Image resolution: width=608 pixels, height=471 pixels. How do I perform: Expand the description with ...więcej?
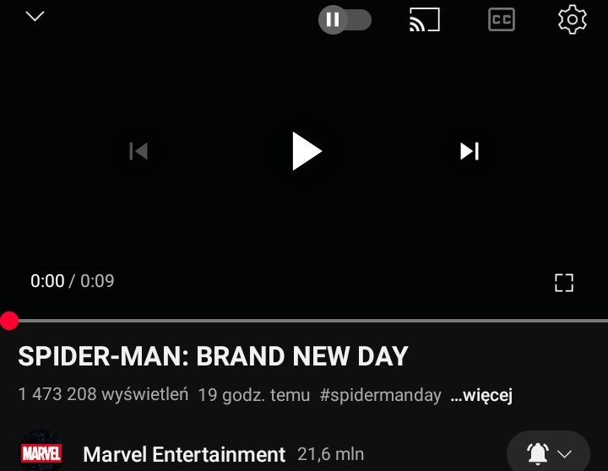pyautogui.click(x=481, y=395)
